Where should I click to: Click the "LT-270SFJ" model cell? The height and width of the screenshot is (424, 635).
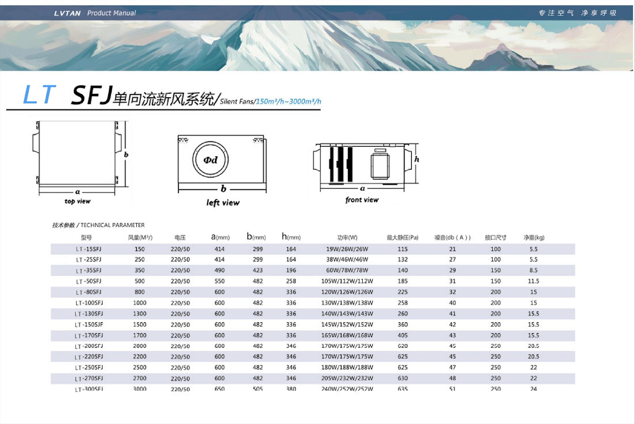tap(89, 379)
